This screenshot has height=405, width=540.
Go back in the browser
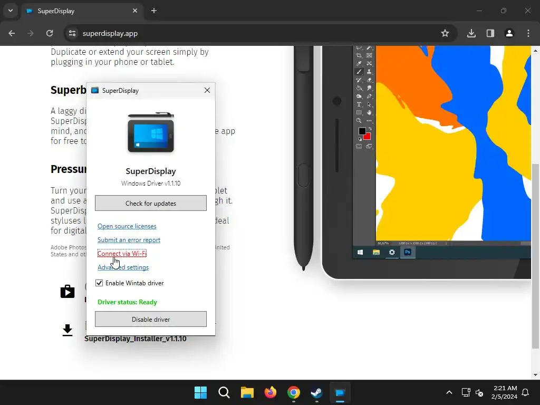click(x=12, y=33)
